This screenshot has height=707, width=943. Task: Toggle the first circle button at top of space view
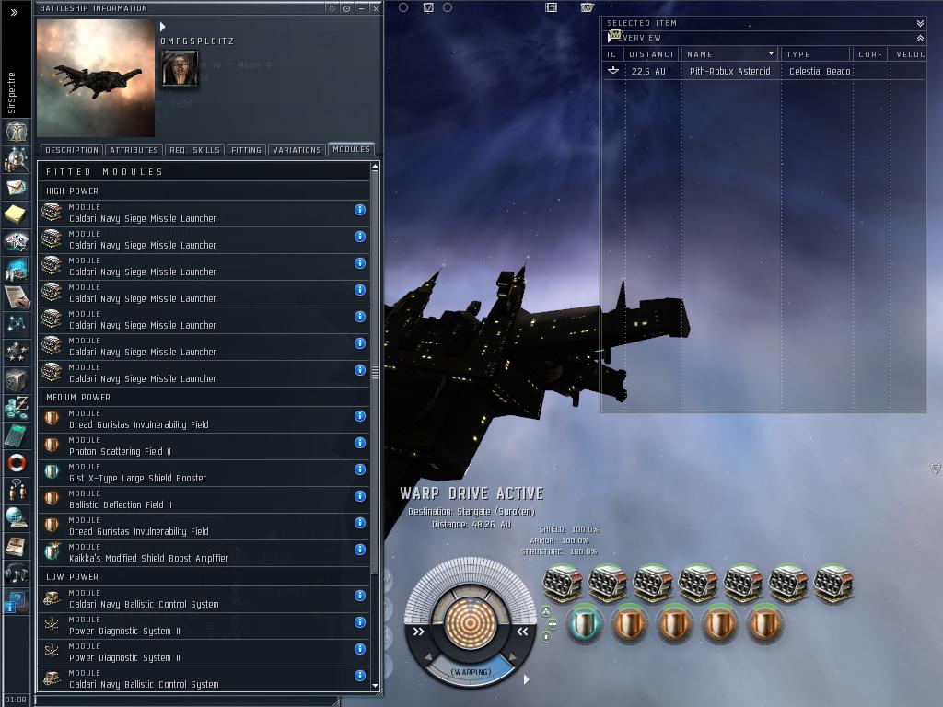pos(403,7)
